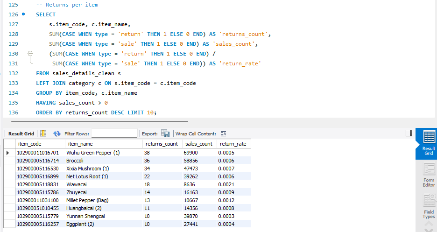437x232 pixels.
Task: Click the Xixia Mushroom (1) cell
Action: [104, 169]
